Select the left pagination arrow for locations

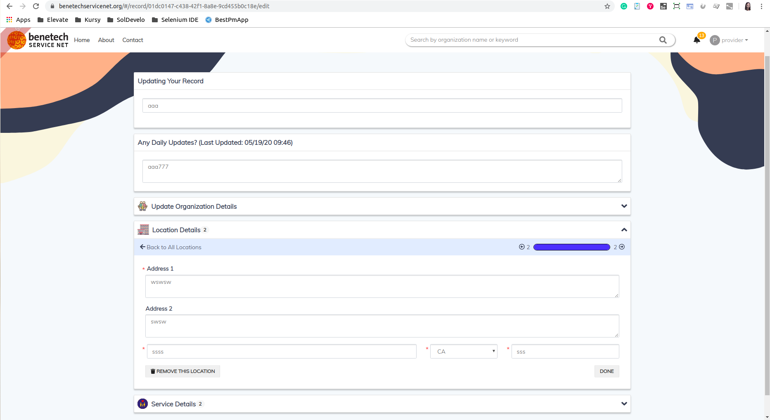[x=521, y=247]
